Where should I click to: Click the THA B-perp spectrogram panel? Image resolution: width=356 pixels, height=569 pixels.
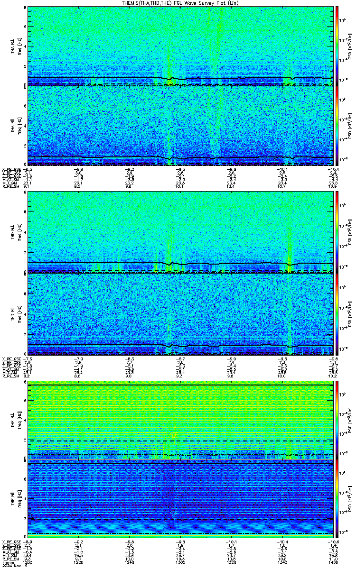(180, 46)
